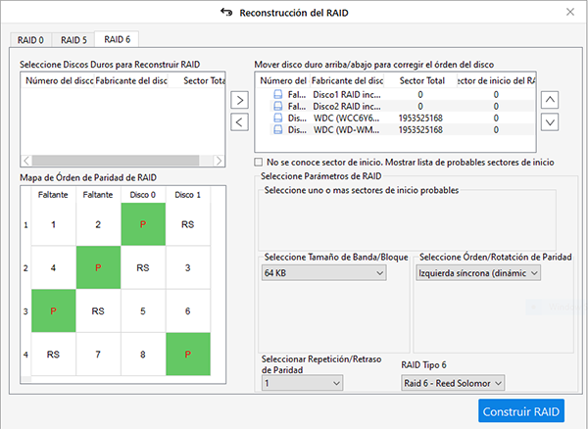Click the Construir RAID button
Viewport: 588px width, 429px height.
tap(521, 411)
